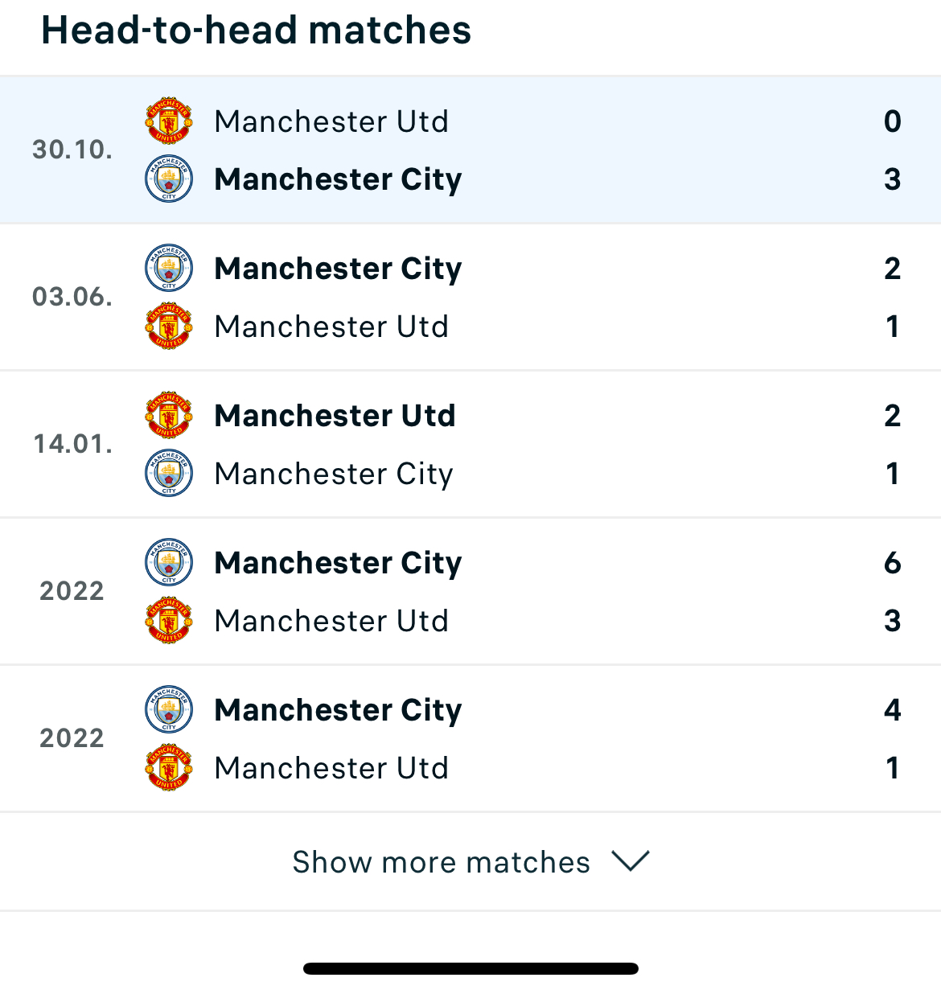941x994 pixels.
Task: Tap the Head-to-head matches heading
Action: (256, 31)
